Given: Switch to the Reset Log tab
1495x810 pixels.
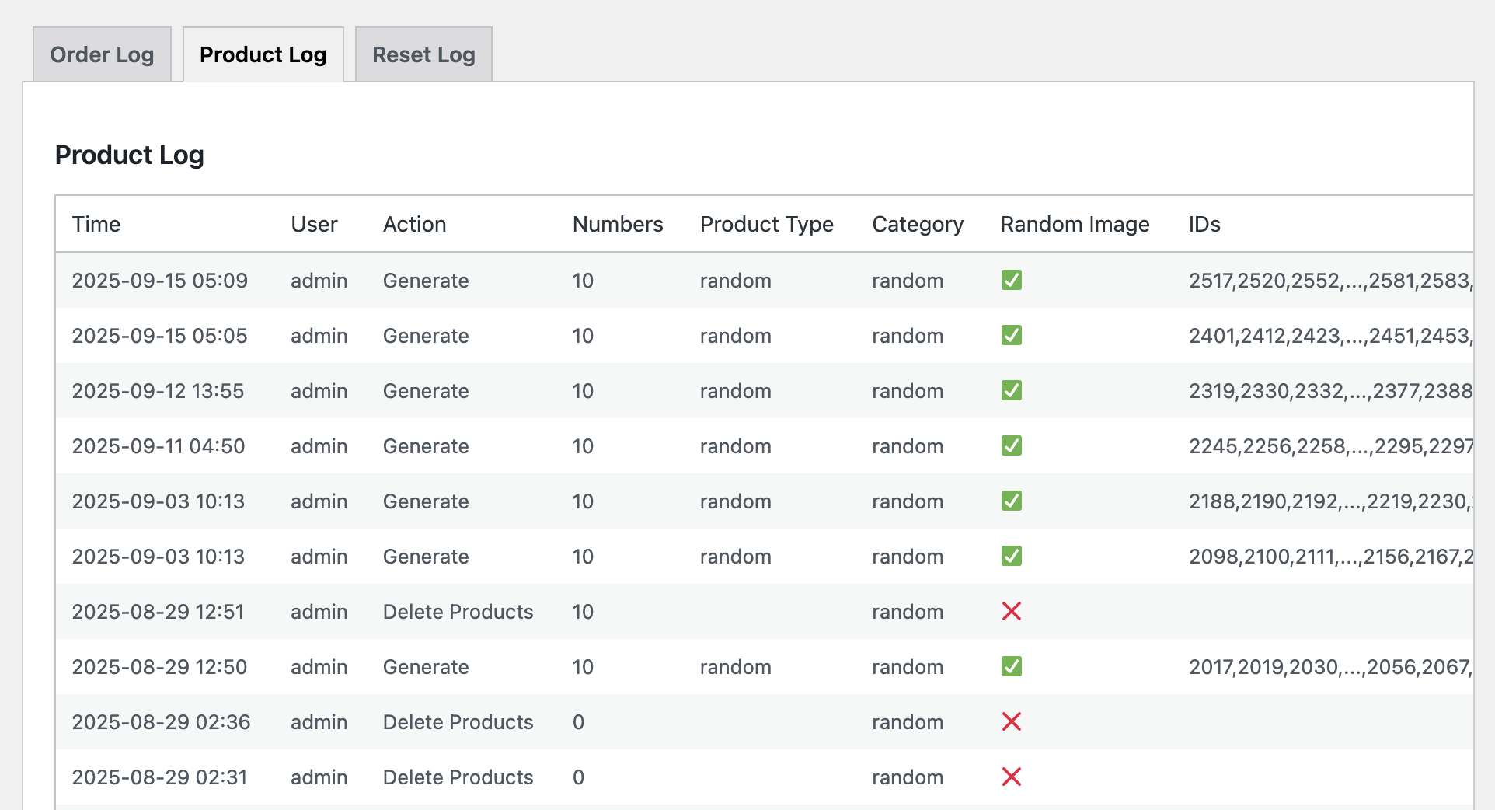Looking at the screenshot, I should [x=423, y=54].
